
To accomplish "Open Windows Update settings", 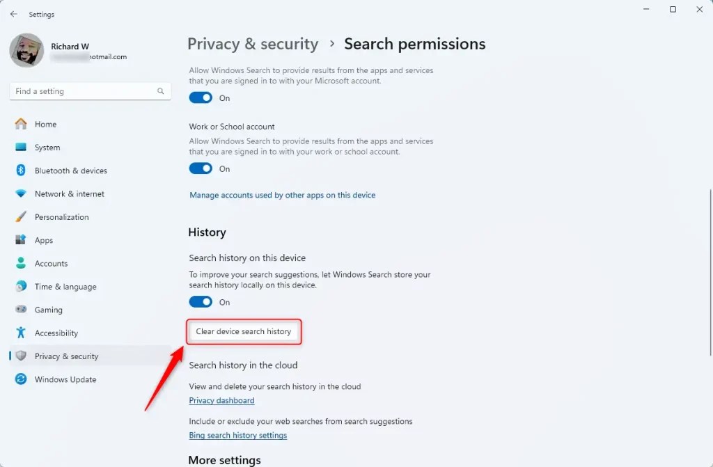I will coord(65,379).
